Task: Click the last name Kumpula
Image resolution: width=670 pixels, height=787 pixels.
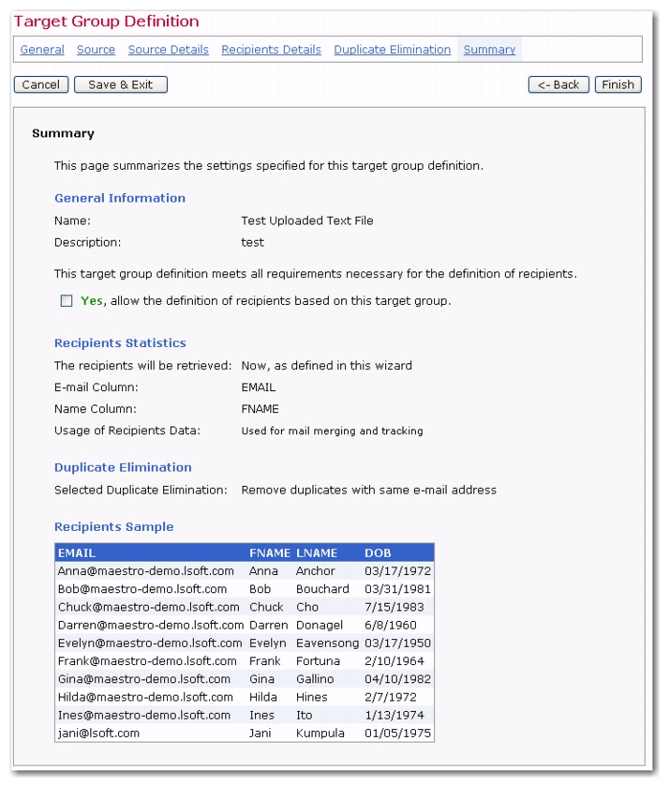Action: pyautogui.click(x=320, y=734)
